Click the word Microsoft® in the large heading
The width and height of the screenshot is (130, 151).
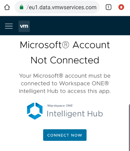pyautogui.click(x=44, y=45)
